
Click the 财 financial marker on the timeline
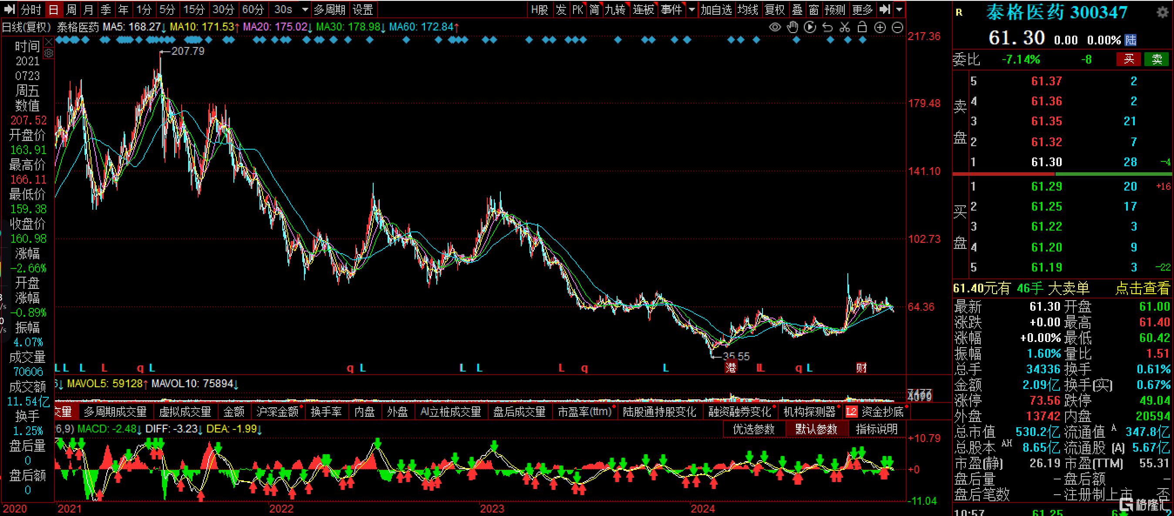point(861,368)
